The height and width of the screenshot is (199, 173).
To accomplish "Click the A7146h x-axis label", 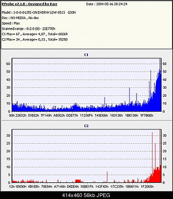I will coord(60,187).
